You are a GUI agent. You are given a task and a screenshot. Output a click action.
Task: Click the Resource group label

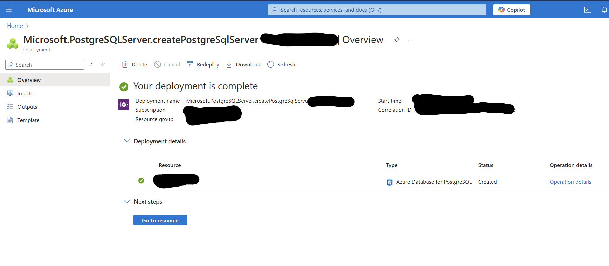click(x=155, y=119)
